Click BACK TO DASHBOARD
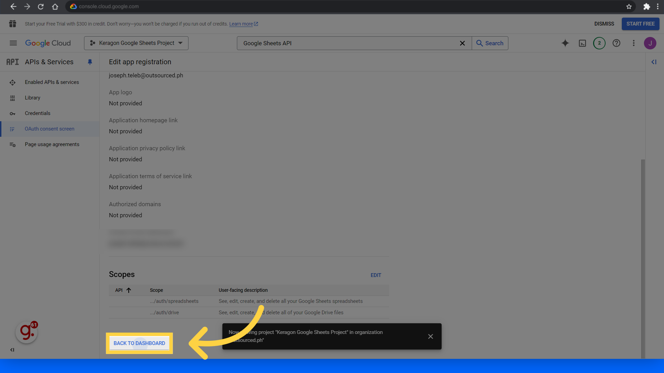Screen dimensions: 664x373 point(139,343)
